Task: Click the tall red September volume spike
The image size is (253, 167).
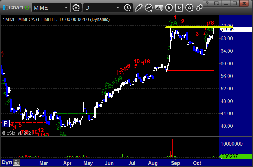Action: (x=172, y=148)
